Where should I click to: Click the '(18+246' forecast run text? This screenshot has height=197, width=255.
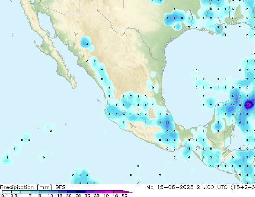[x=243, y=187]
